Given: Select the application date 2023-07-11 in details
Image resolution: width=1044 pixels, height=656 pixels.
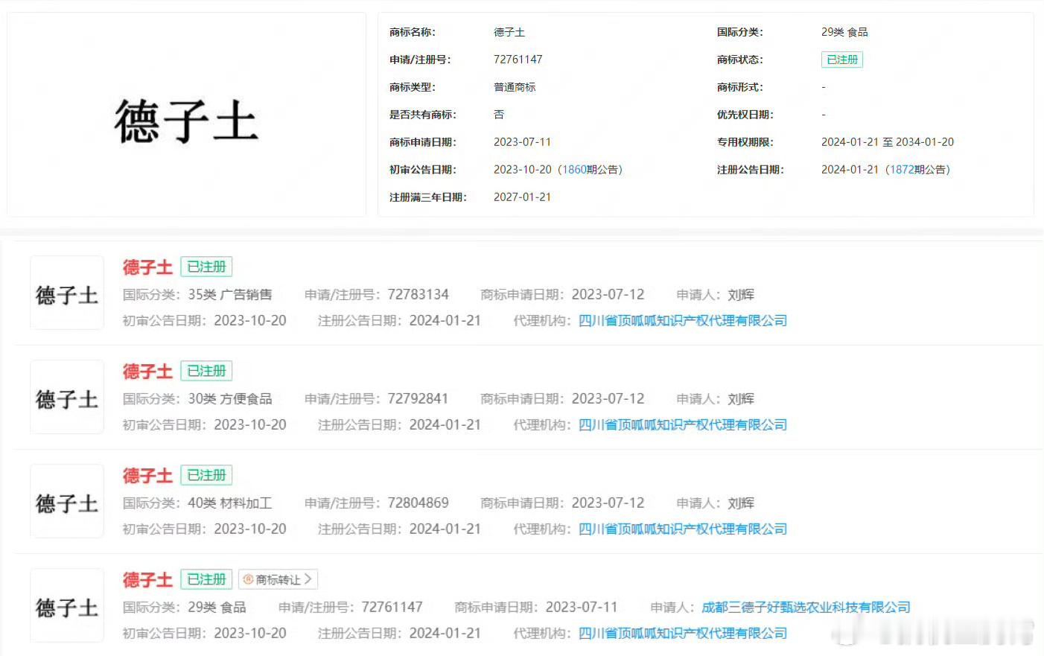Looking at the screenshot, I should click(x=522, y=142).
